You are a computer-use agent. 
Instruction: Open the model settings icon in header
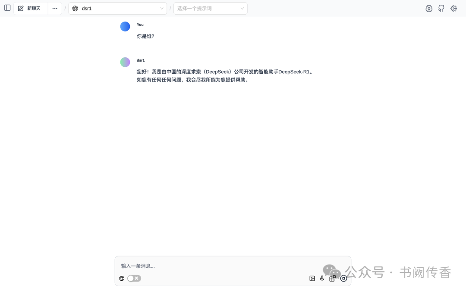pos(428,8)
